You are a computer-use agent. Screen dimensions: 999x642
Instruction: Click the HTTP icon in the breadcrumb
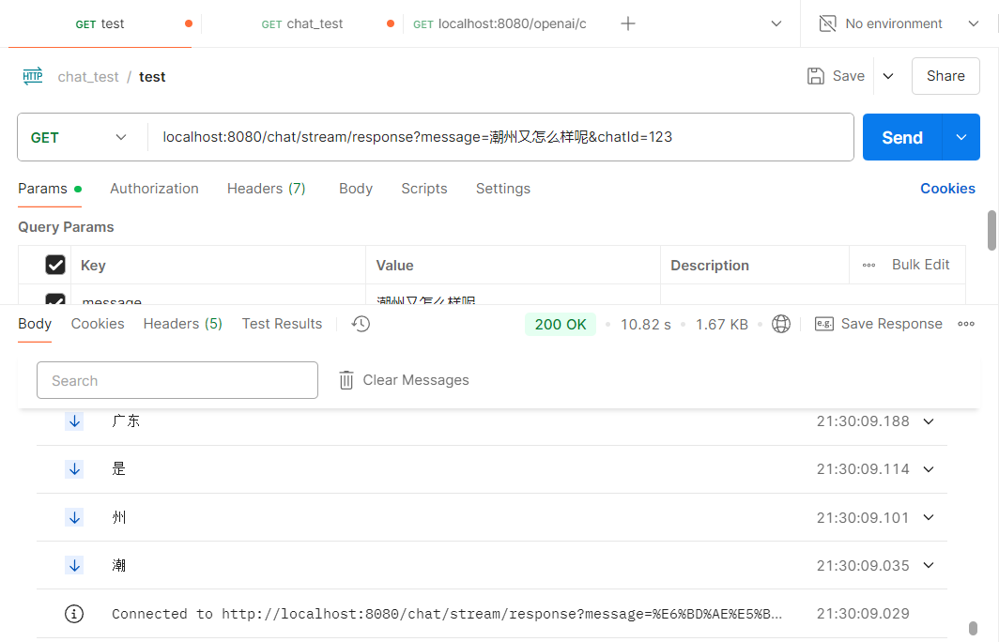(x=32, y=76)
